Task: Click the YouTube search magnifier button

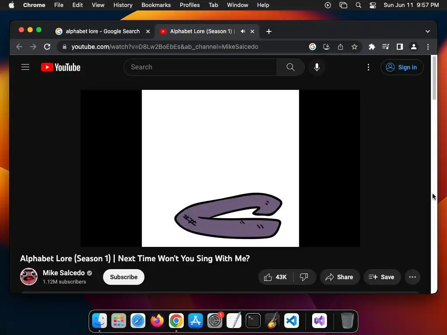Action: click(x=290, y=67)
